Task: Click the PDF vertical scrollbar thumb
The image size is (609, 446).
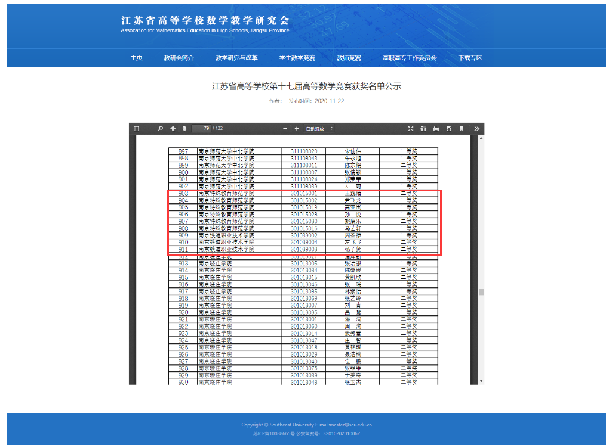Action: point(481,292)
